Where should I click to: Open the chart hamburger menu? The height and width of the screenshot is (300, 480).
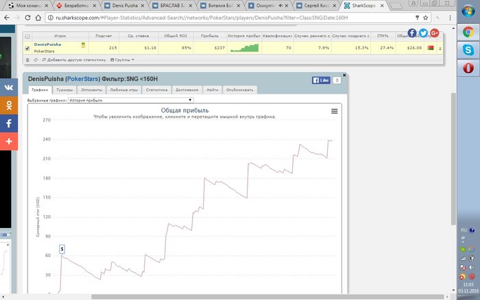(x=335, y=112)
